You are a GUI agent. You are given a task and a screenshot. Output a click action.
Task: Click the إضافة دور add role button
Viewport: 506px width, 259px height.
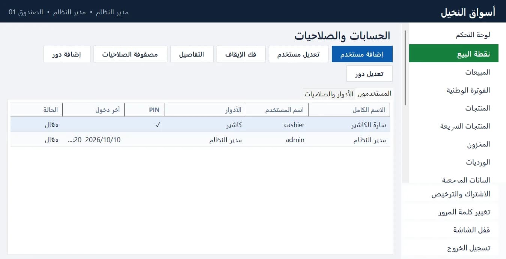[67, 54]
